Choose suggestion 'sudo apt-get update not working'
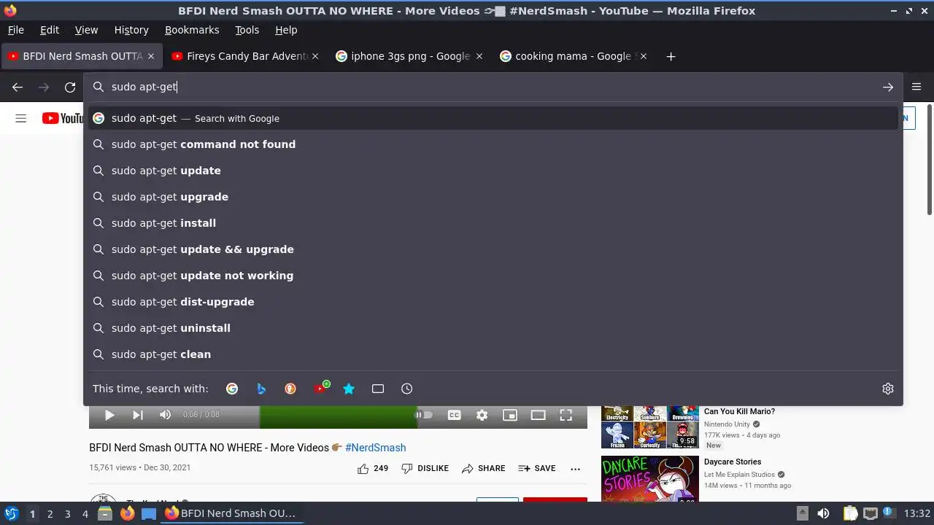 [493, 276]
